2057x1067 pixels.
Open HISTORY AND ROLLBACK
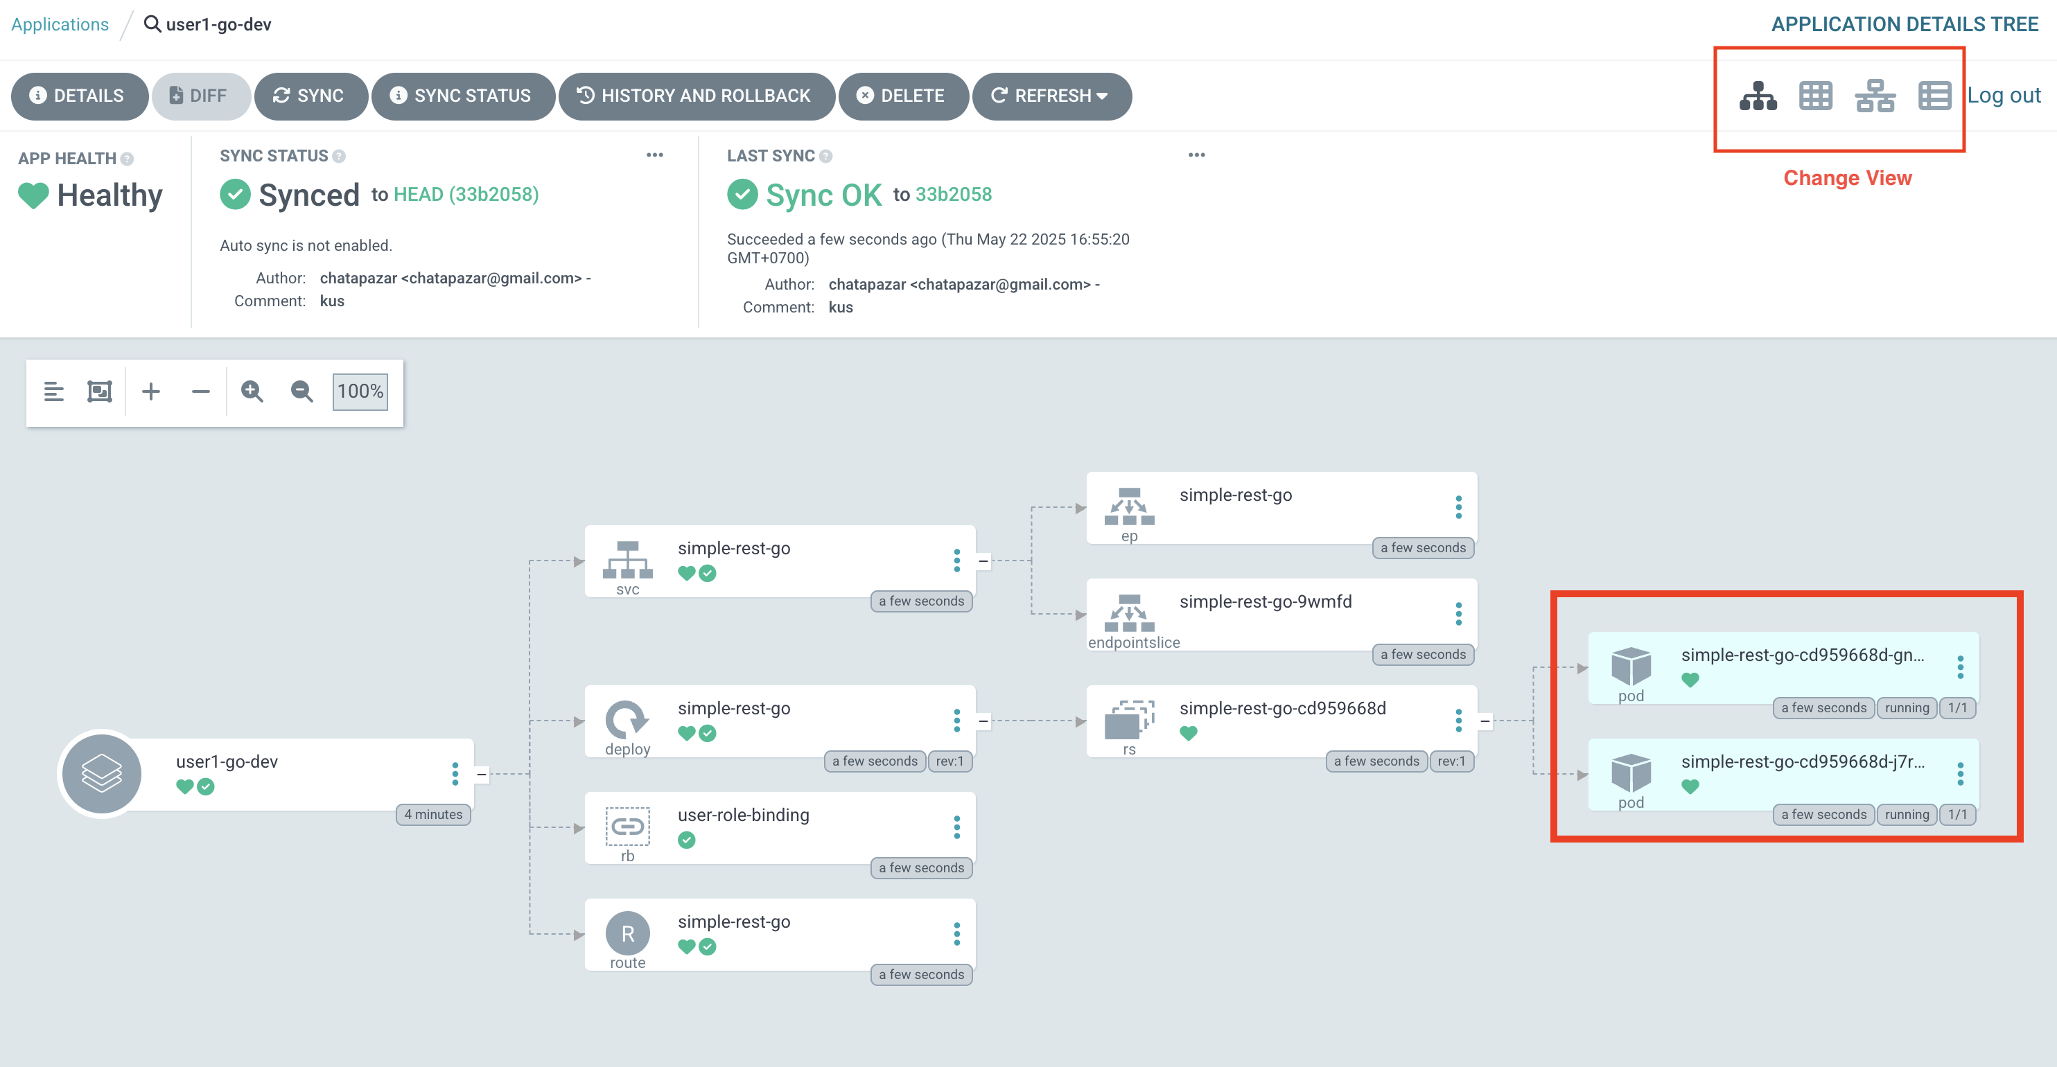(697, 96)
